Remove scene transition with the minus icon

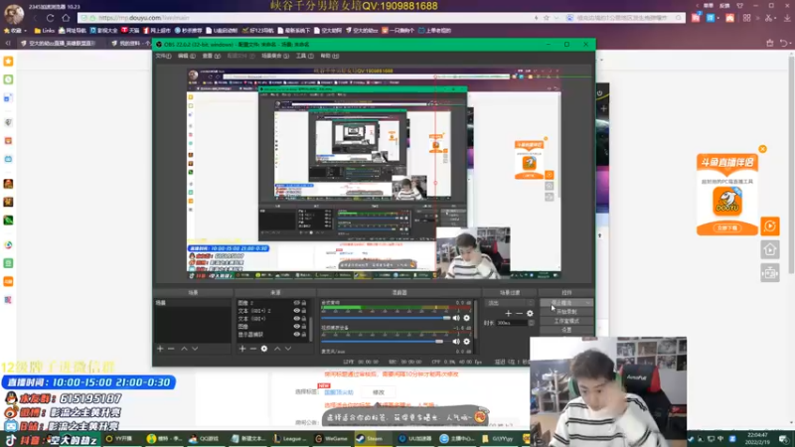click(519, 313)
